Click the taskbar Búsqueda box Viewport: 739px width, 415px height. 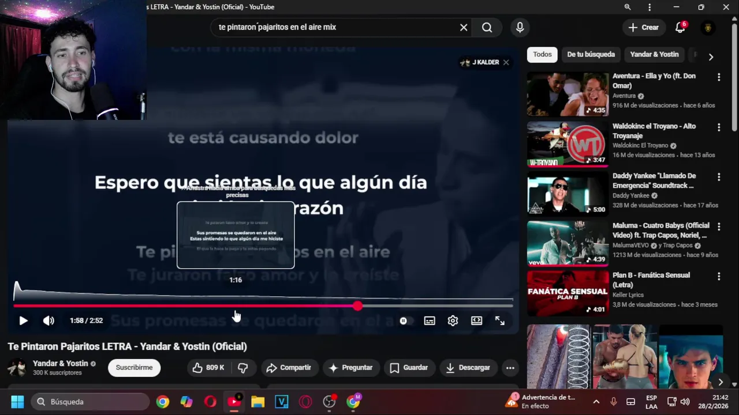tap(91, 402)
